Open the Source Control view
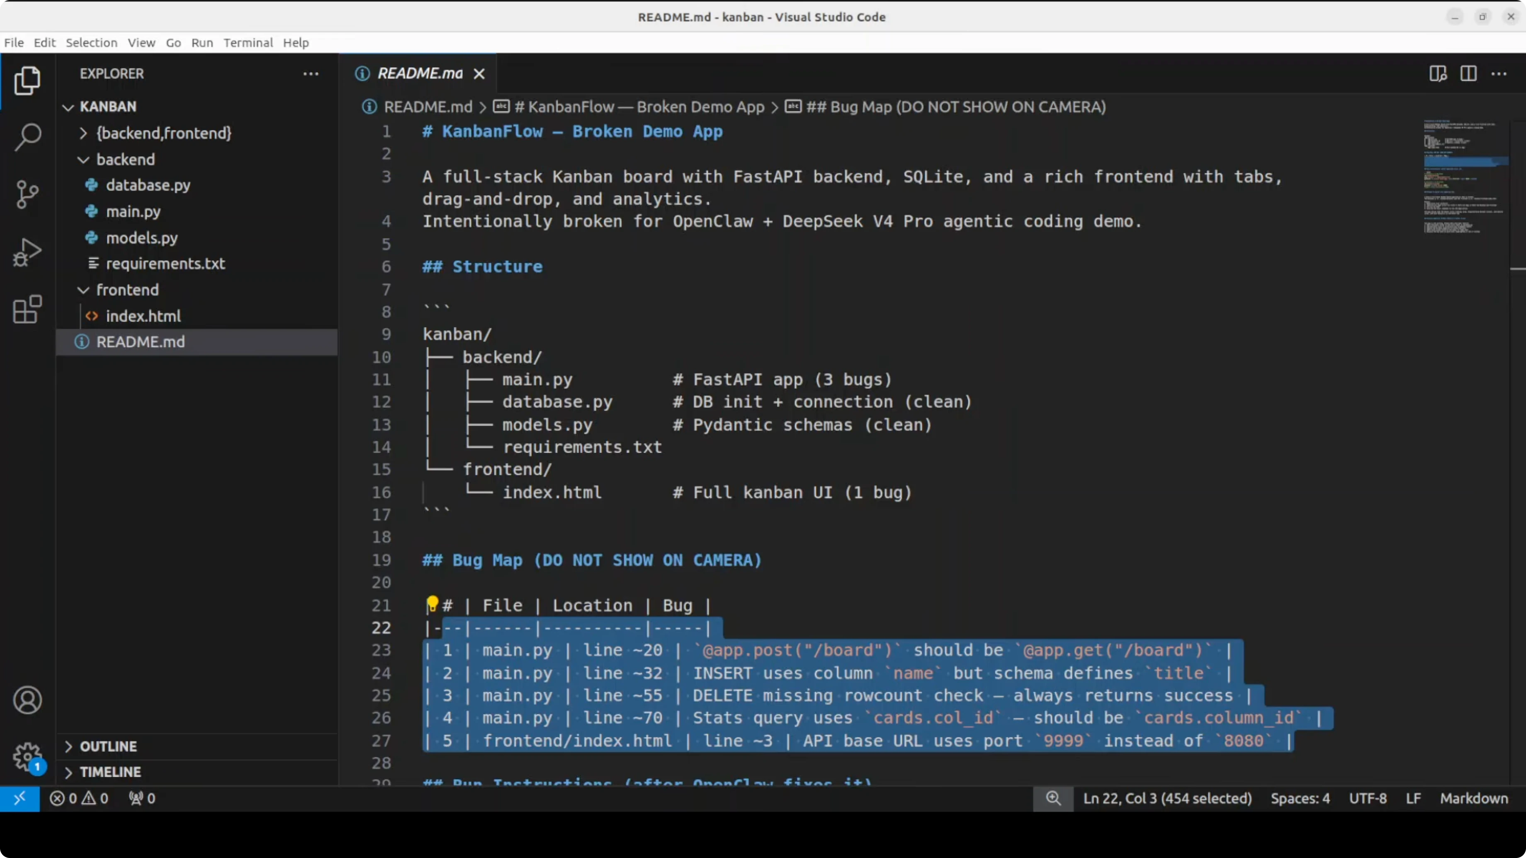 pyautogui.click(x=27, y=194)
